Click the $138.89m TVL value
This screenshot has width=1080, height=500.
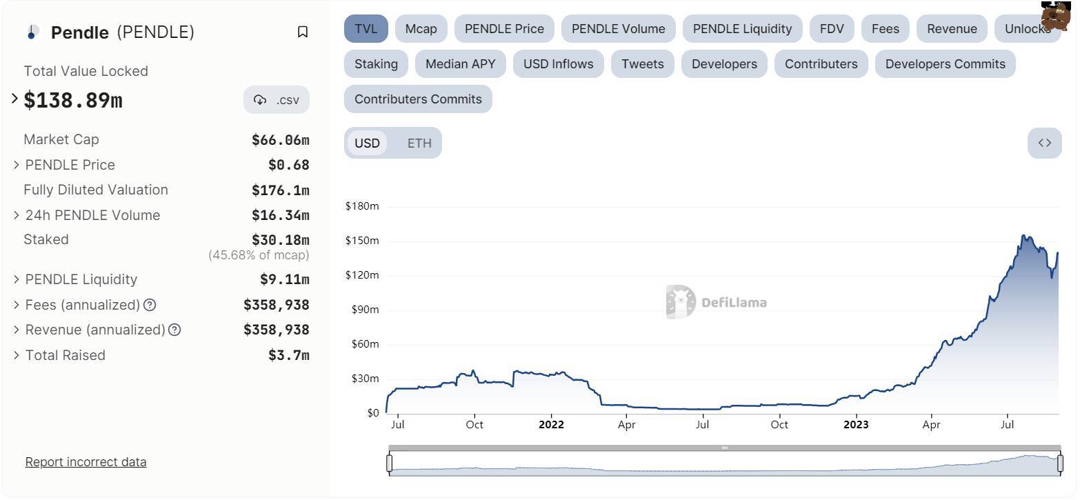[x=73, y=100]
